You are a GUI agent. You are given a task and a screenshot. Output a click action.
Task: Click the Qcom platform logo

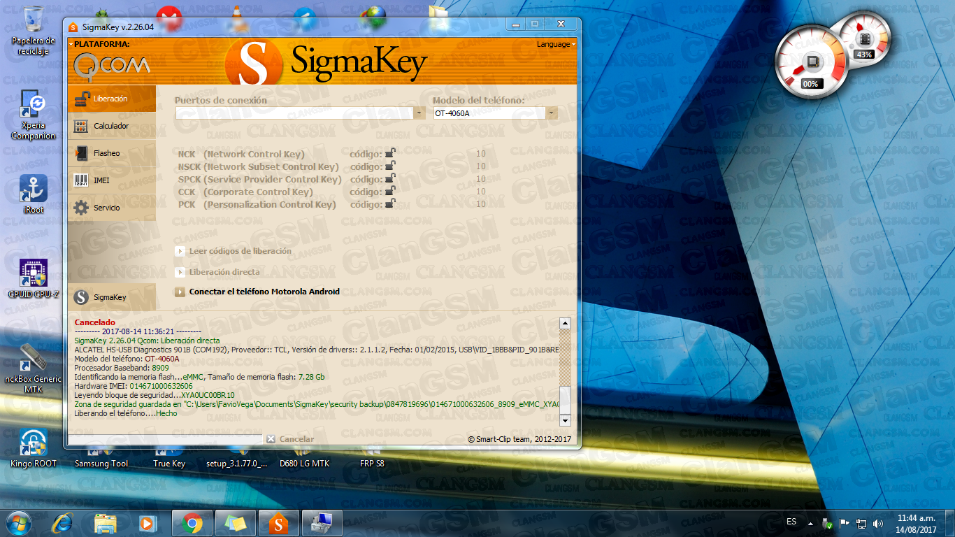tap(111, 65)
